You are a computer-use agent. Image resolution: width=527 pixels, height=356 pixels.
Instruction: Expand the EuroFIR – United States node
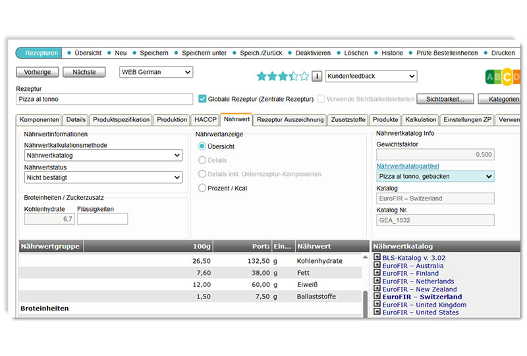(x=377, y=312)
